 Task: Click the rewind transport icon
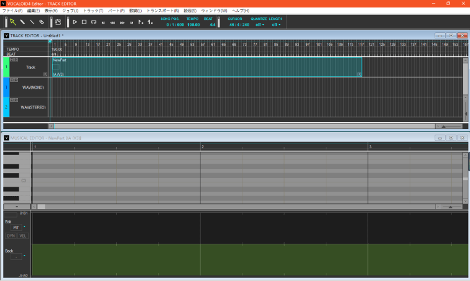click(112, 22)
